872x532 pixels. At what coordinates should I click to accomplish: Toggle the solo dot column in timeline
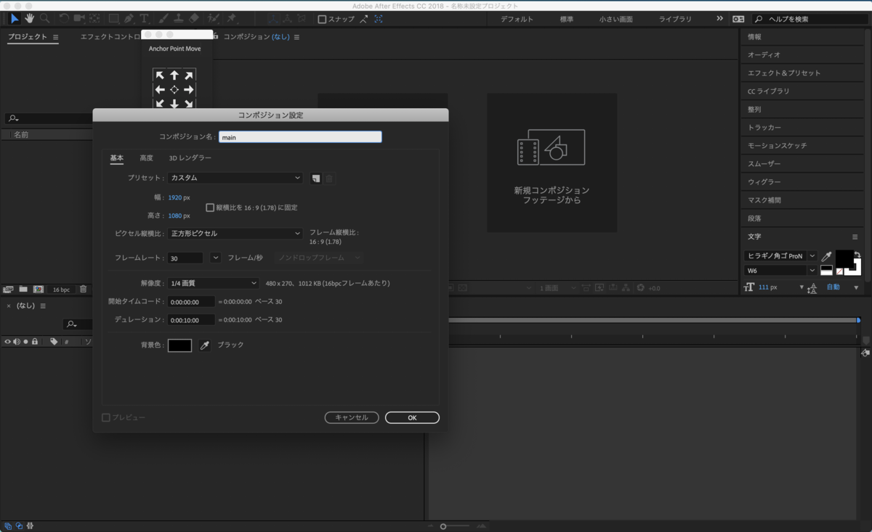[25, 342]
